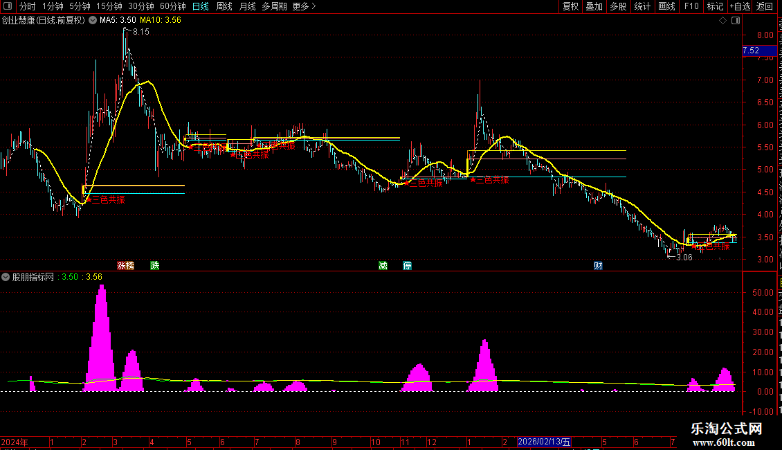Open the 多股 multi-stock view

pos(618,6)
